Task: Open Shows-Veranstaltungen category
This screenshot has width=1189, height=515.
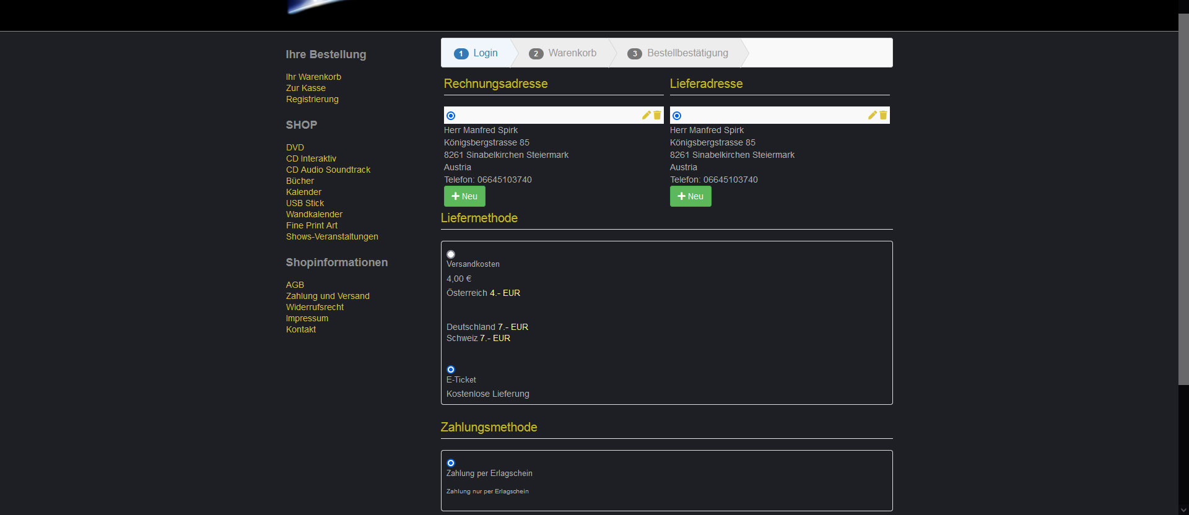Action: pyautogui.click(x=332, y=236)
